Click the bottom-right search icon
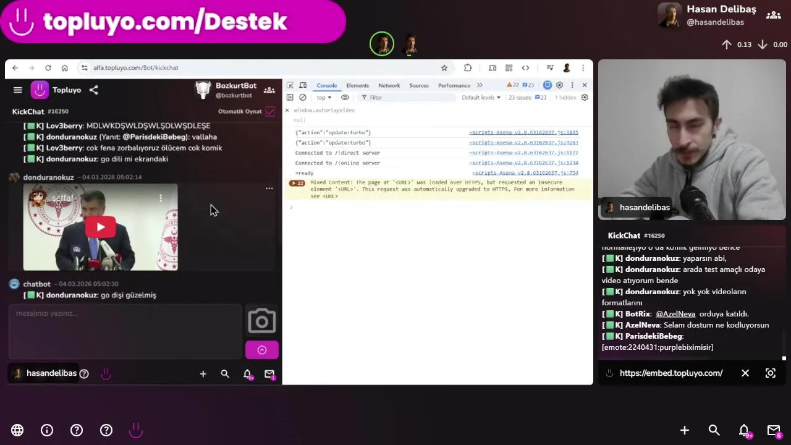This screenshot has height=445, width=791. pyautogui.click(x=714, y=430)
